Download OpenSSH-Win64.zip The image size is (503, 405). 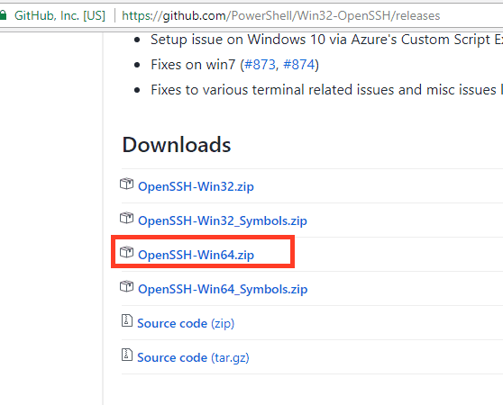point(196,255)
